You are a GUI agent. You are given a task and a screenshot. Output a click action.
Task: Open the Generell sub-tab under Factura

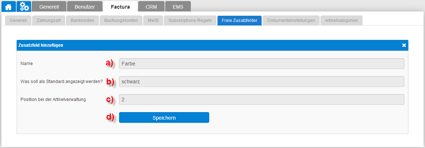[x=18, y=20]
